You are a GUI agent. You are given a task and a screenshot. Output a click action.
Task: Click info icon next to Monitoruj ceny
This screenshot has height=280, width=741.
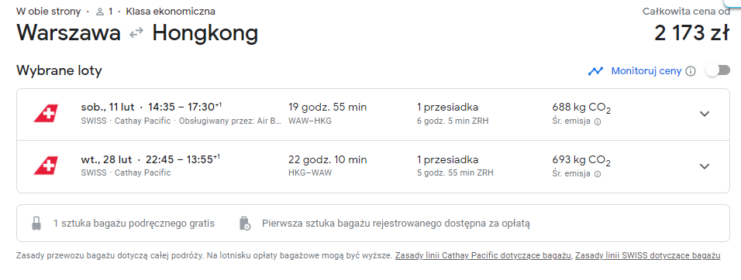[691, 71]
